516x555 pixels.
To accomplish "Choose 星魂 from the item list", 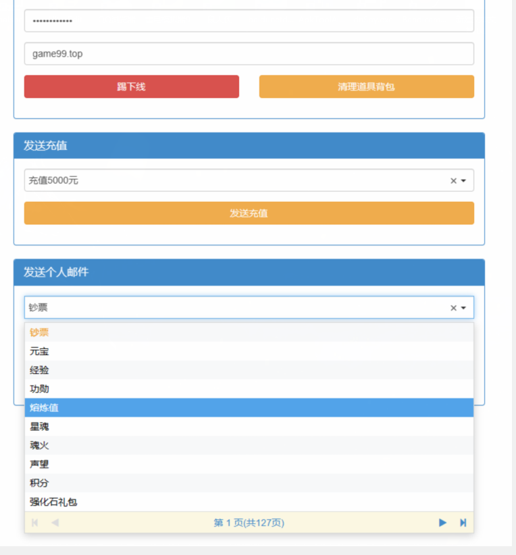I will (x=39, y=427).
